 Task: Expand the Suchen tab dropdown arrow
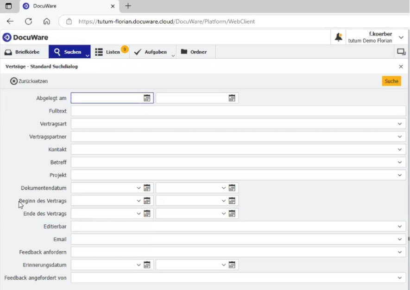click(x=88, y=56)
